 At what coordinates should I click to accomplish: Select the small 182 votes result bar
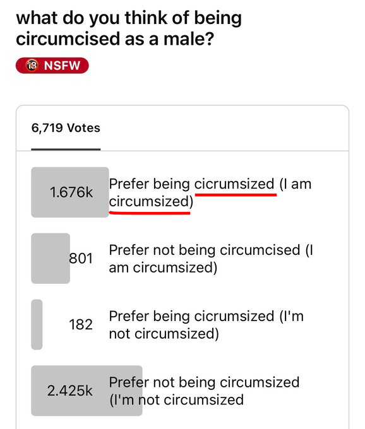coord(37,324)
